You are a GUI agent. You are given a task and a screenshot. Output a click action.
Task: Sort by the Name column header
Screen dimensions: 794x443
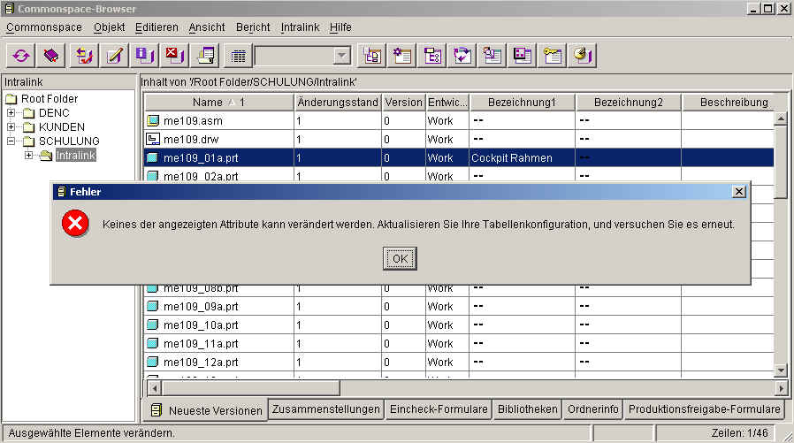tap(218, 103)
